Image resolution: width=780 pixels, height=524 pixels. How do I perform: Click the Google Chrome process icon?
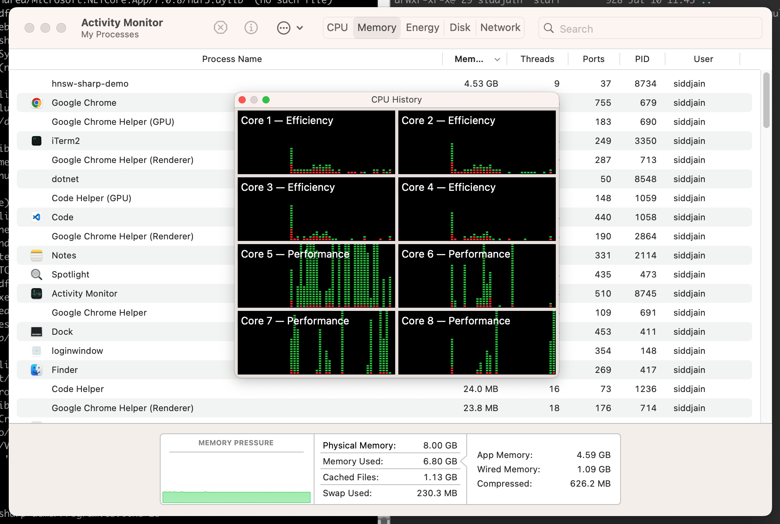point(37,103)
